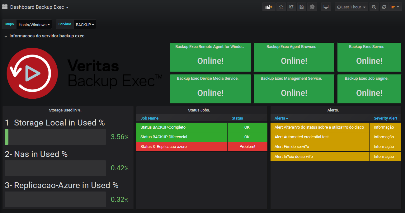Open Dashboard Backup Exec title dropdown
The image size is (405, 213).
(x=39, y=7)
